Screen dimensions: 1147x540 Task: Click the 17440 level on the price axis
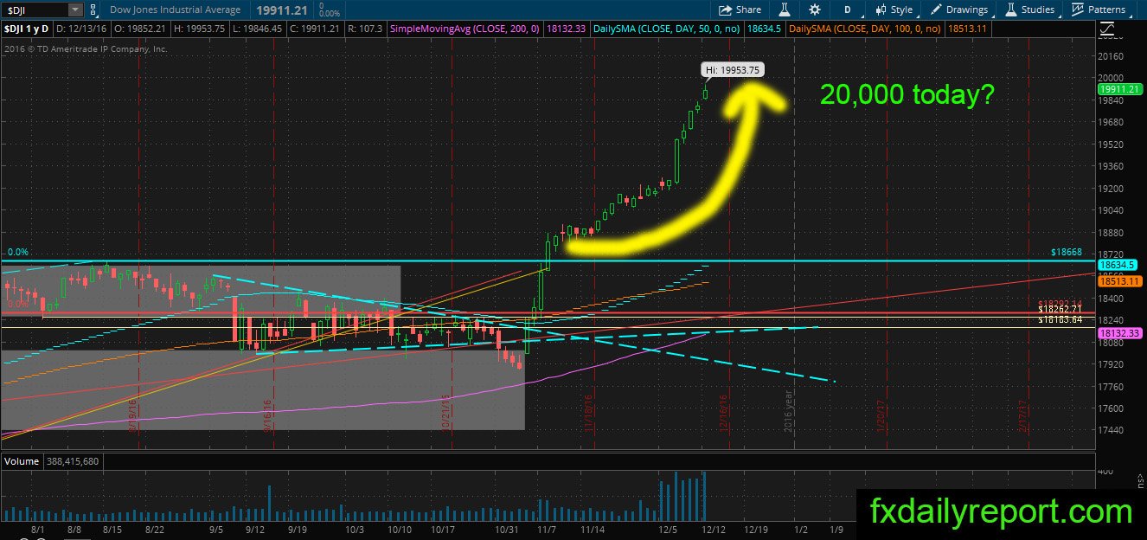click(x=1112, y=430)
